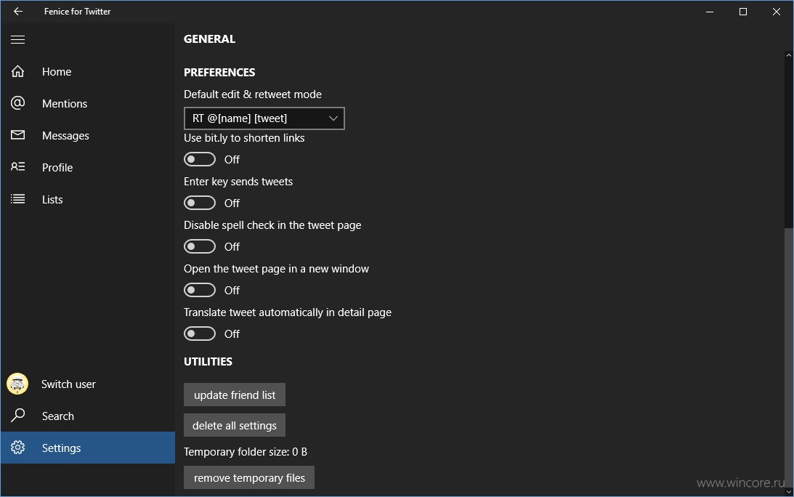
Task: Click delete all settings button
Action: click(x=235, y=425)
